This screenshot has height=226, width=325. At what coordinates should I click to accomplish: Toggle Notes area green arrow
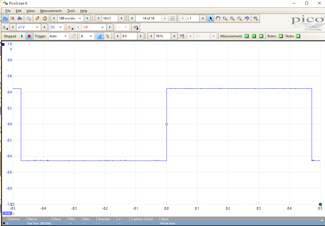[298, 36]
